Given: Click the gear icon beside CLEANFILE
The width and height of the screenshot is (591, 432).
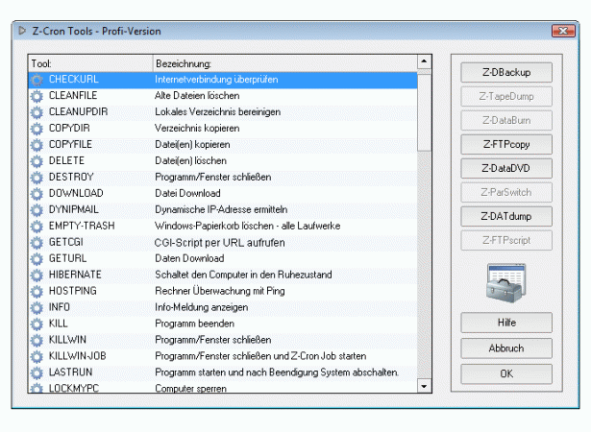Looking at the screenshot, I should click(37, 96).
